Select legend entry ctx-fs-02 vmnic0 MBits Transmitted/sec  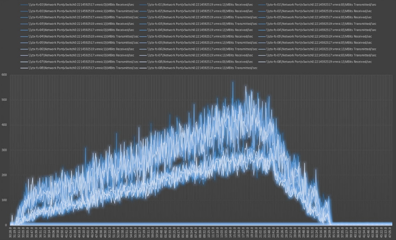[80, 17]
